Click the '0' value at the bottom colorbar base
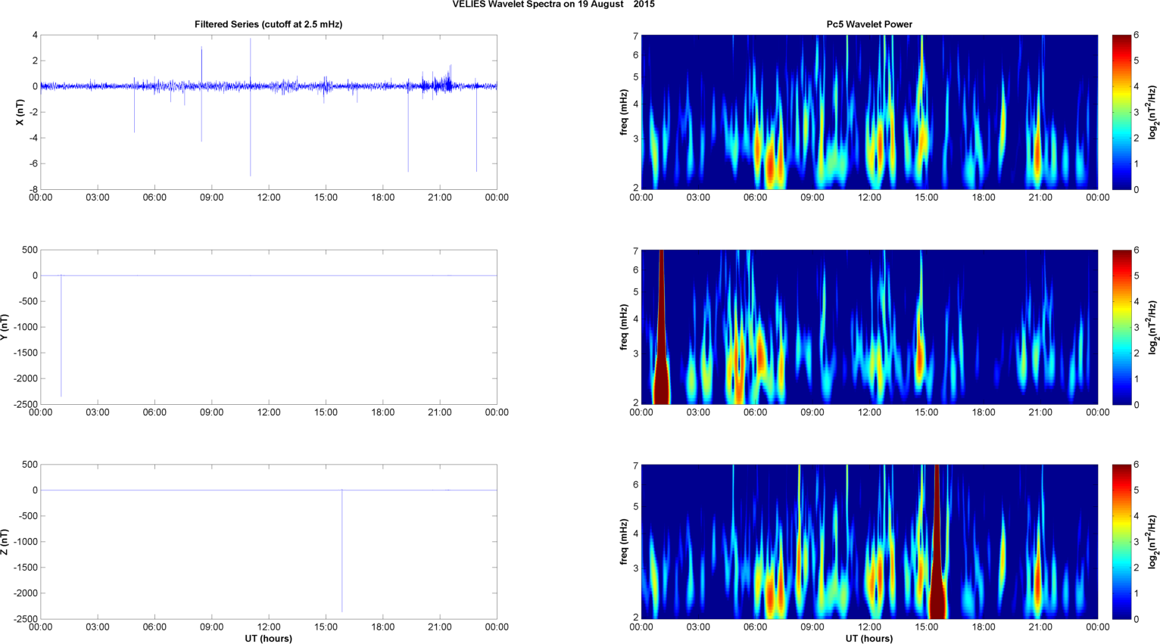This screenshot has width=1160, height=644. [x=1137, y=619]
